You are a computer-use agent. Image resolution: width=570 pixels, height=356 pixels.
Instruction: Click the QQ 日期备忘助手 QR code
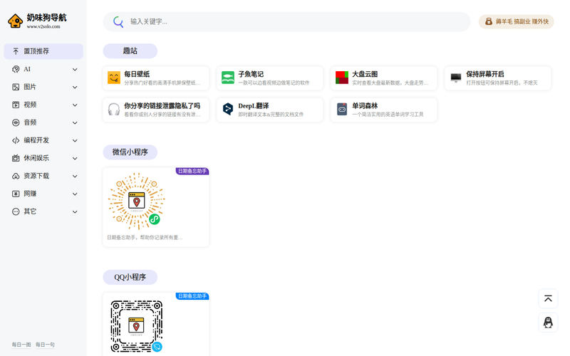[x=137, y=326]
